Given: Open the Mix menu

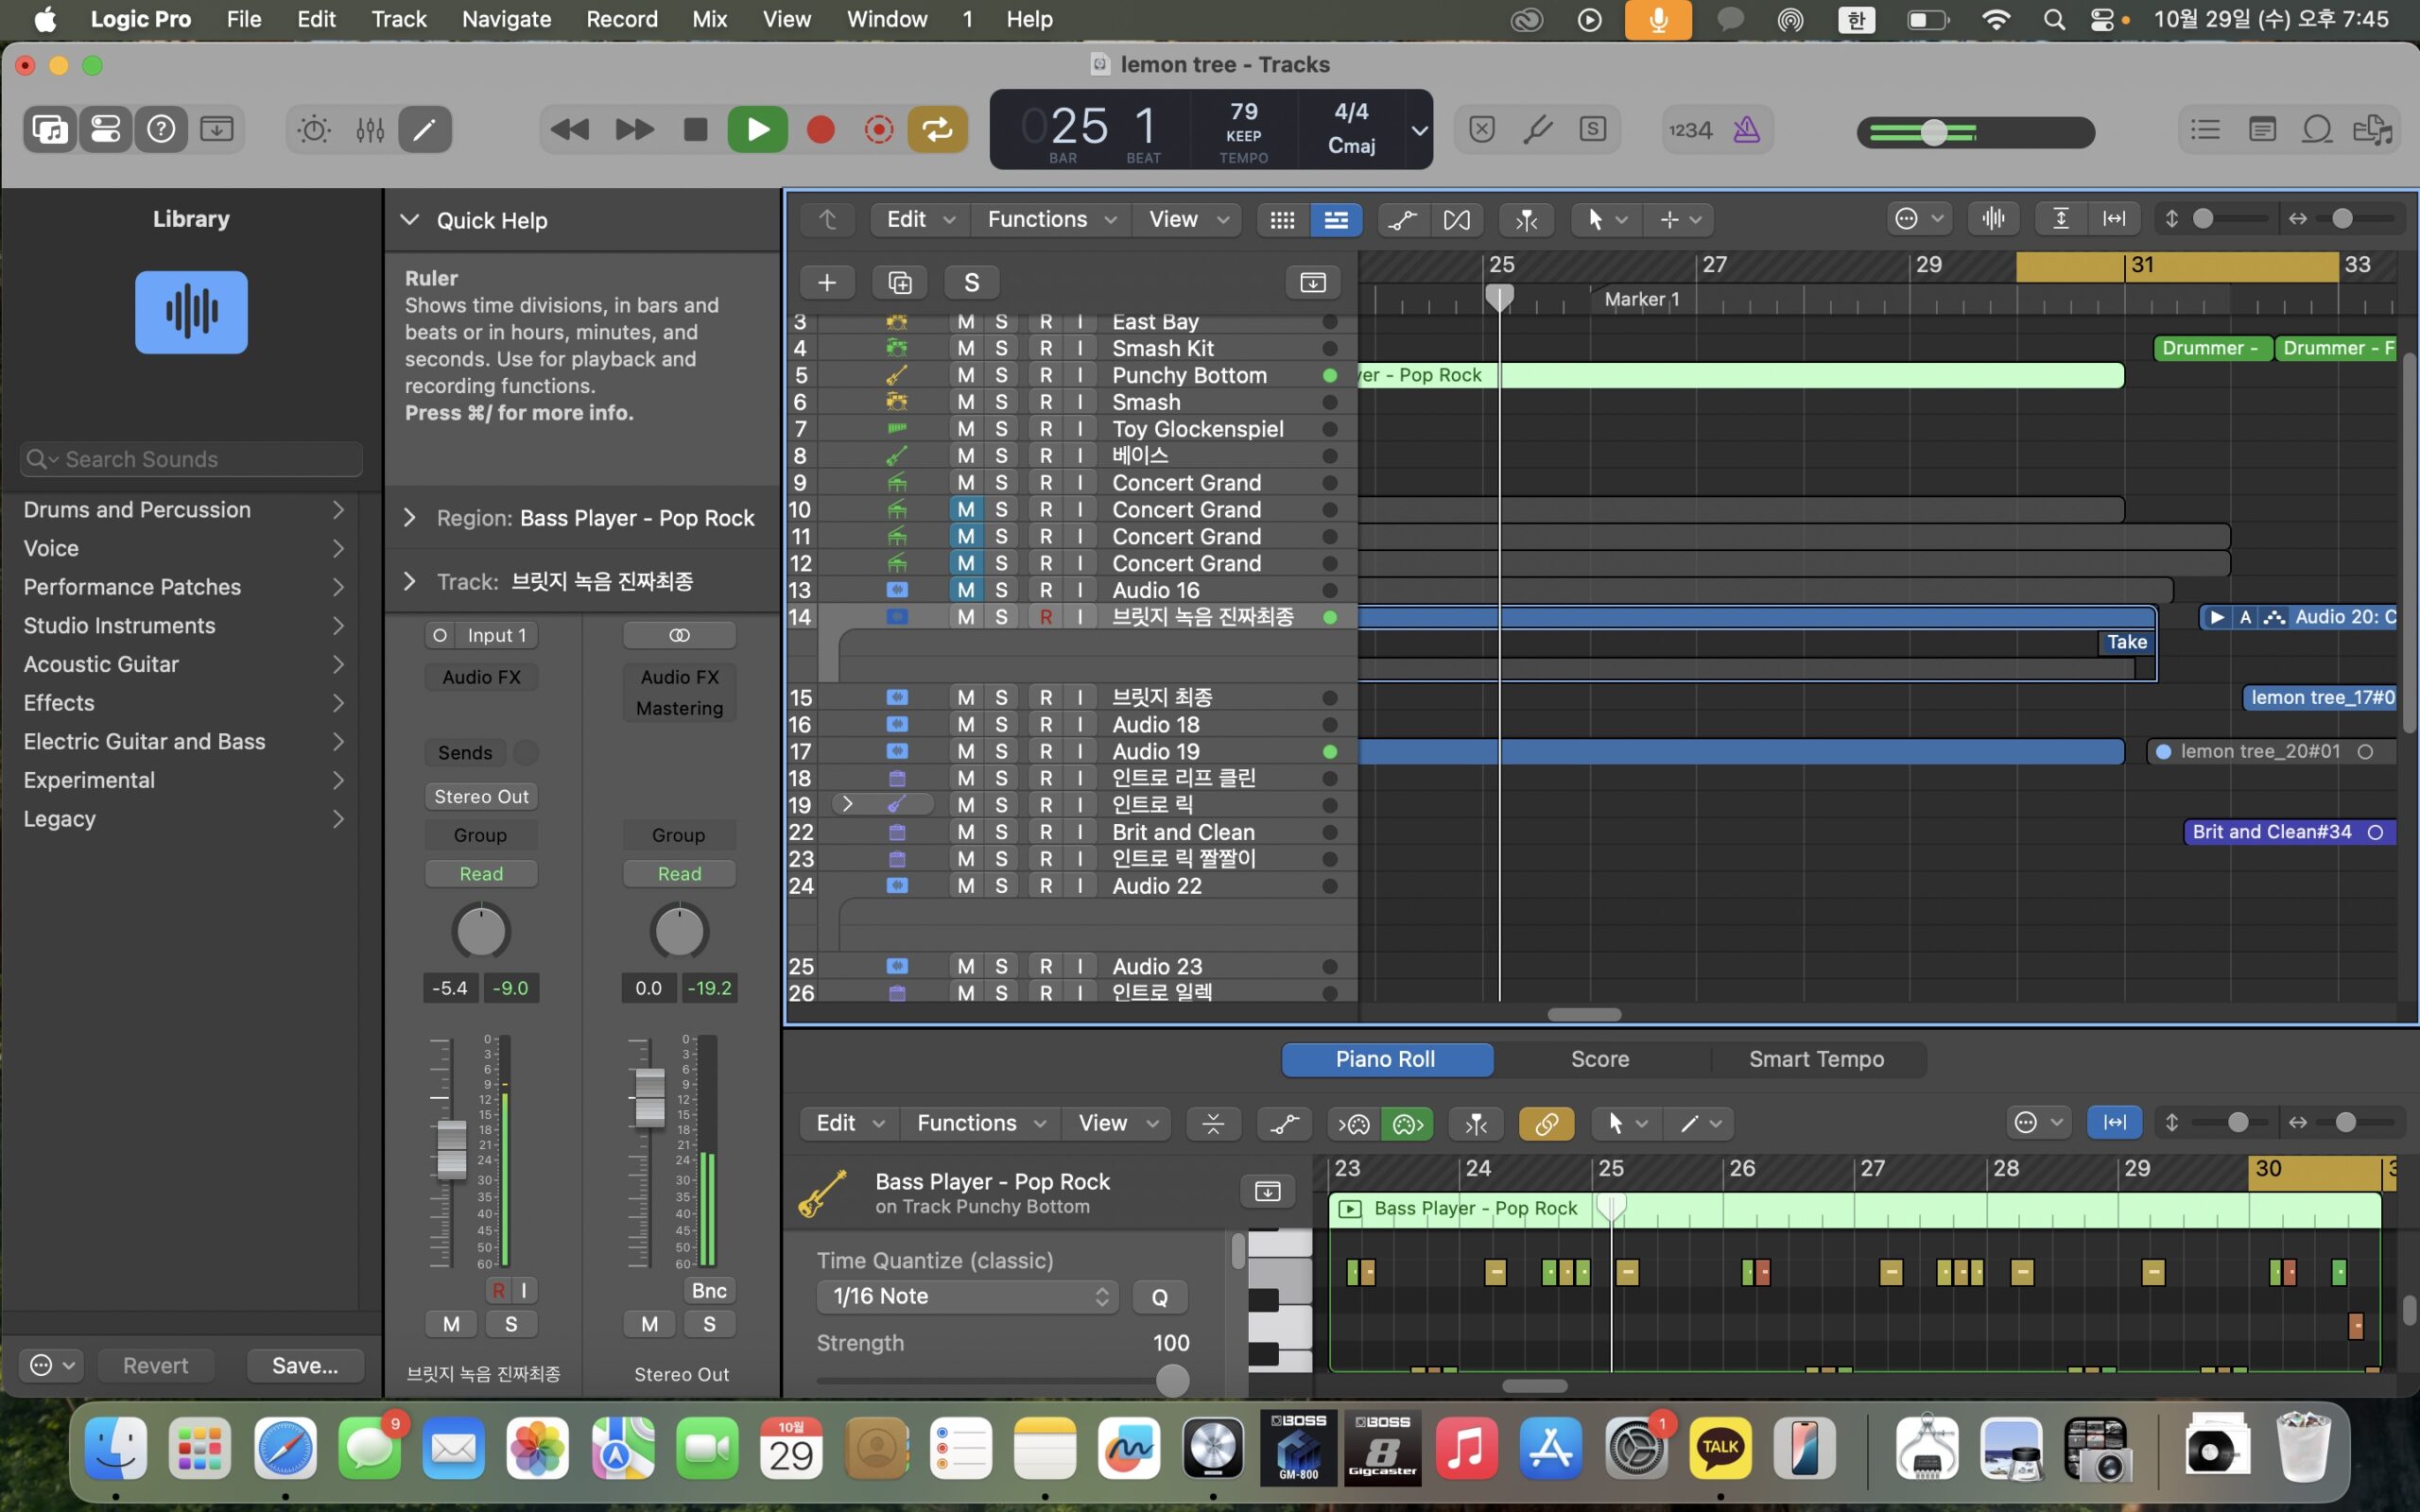Looking at the screenshot, I should pos(709,19).
